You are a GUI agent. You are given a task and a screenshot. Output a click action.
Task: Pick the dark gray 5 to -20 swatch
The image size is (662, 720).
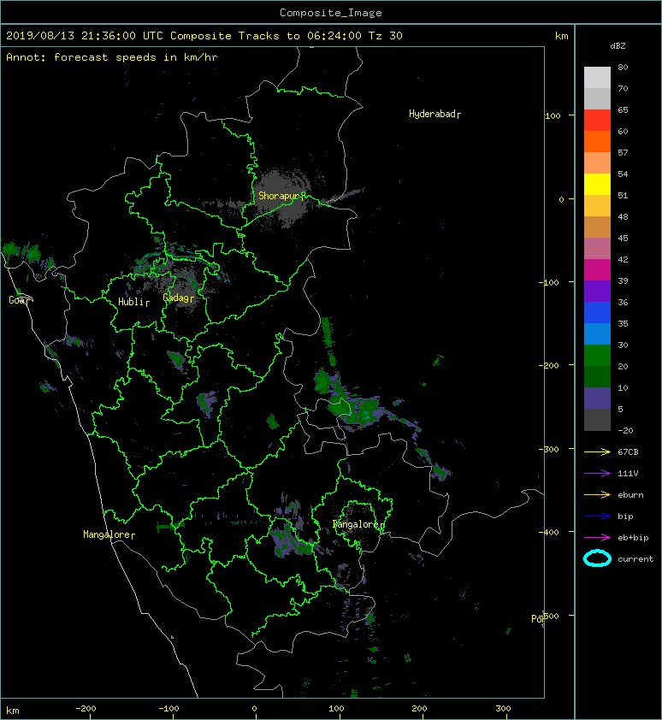[x=597, y=419]
